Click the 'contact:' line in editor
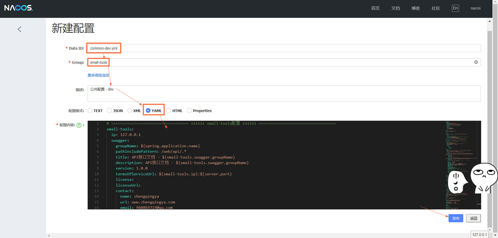This screenshot has height=238, width=498. pos(124,191)
